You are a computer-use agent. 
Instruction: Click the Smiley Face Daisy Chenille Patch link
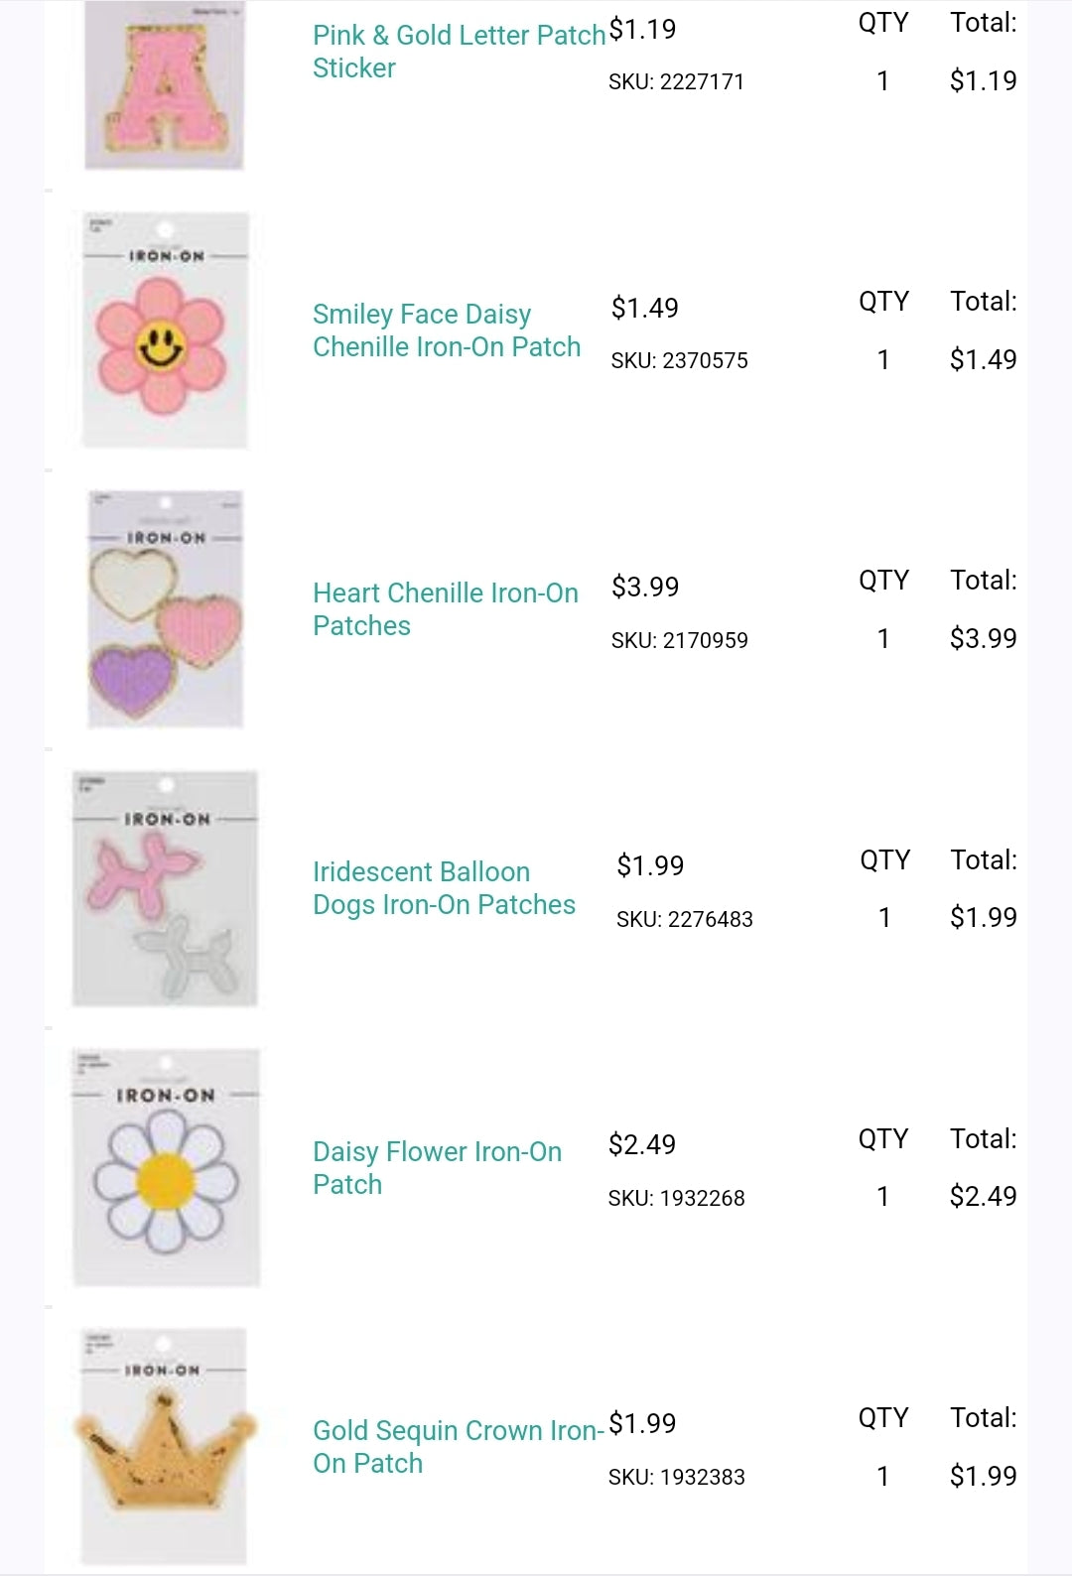pos(446,330)
